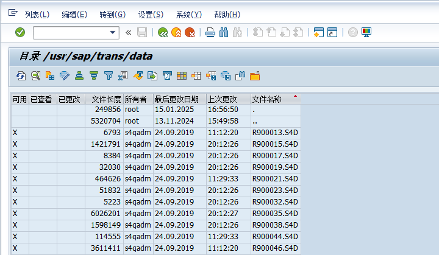Click the Previous Page navigation icon
439x255 pixels.
point(271,32)
